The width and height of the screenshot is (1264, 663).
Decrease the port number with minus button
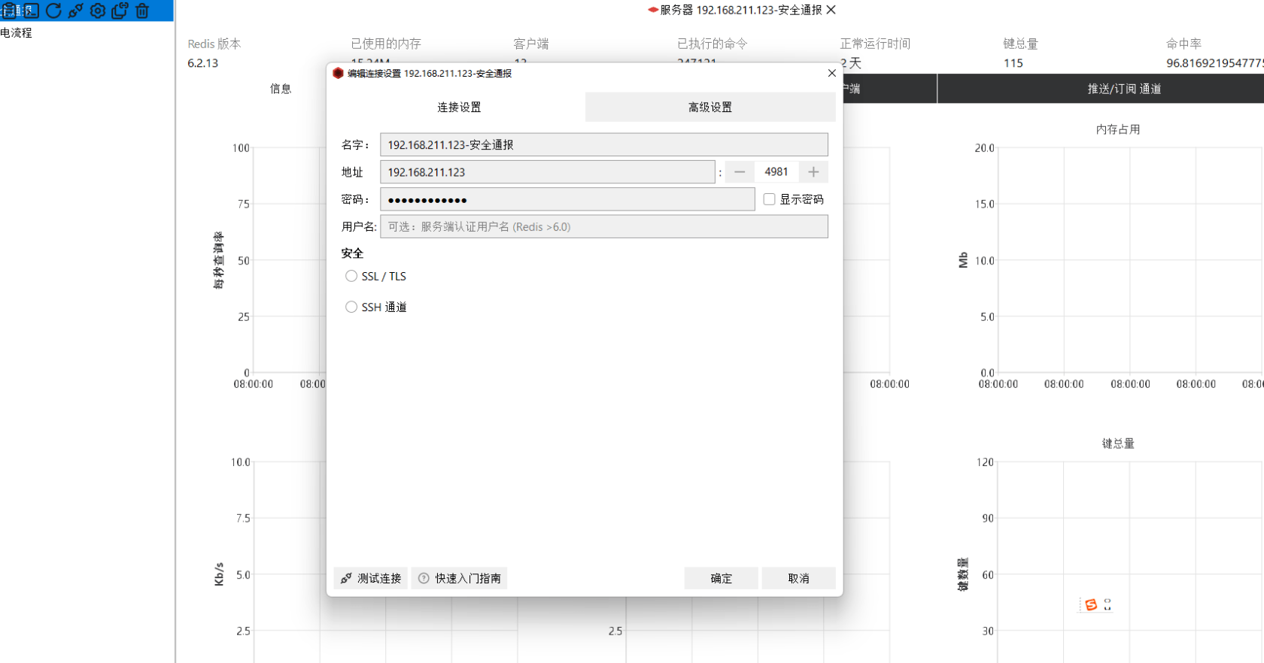coord(740,172)
